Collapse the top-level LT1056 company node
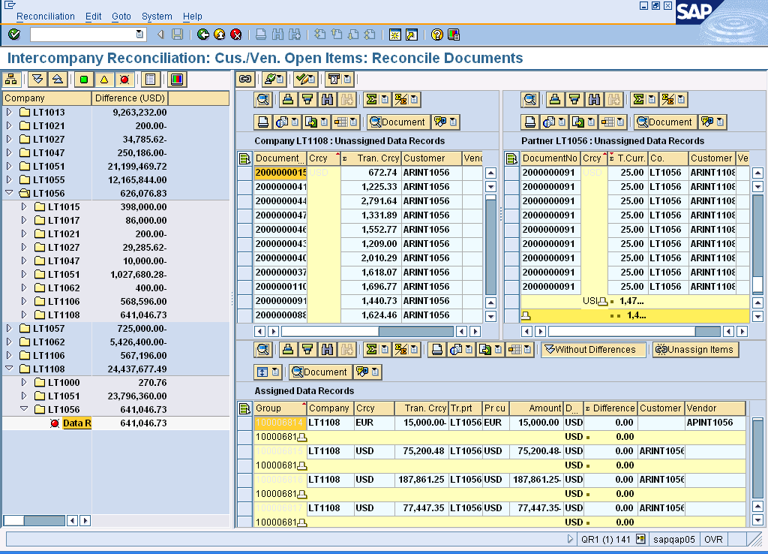The image size is (768, 554). pyautogui.click(x=9, y=193)
